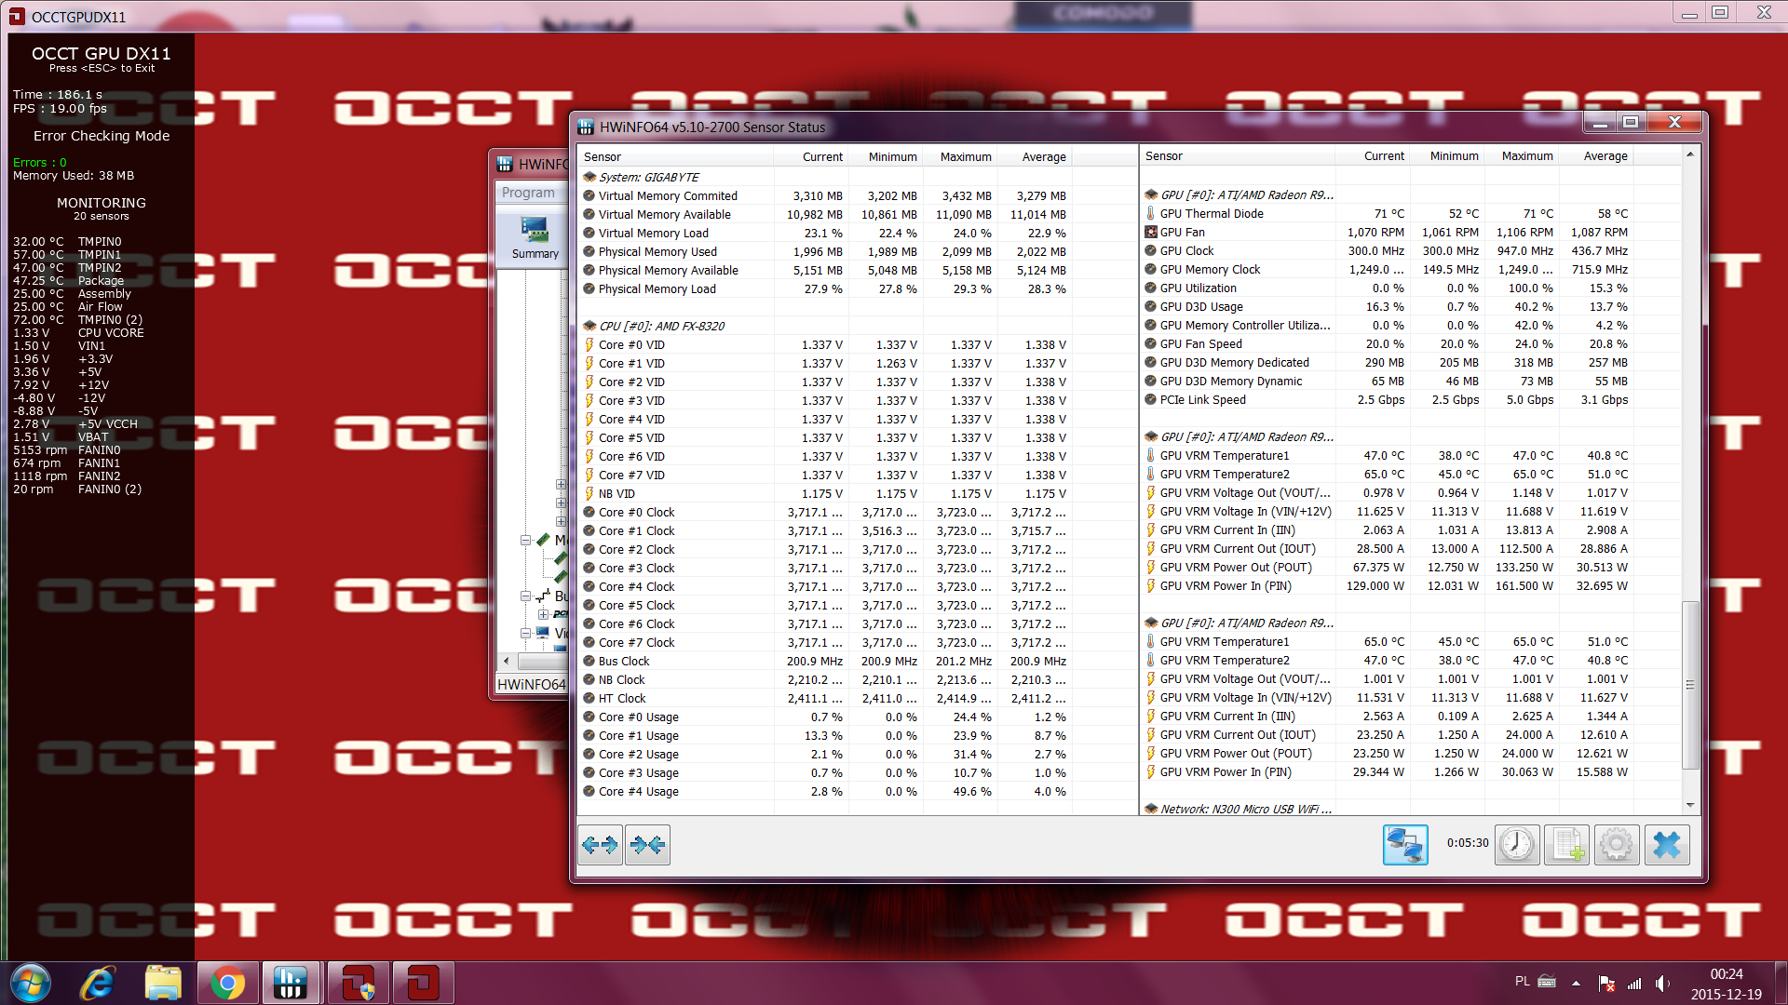Collapse the Video node in HWiNFO tree
Viewport: 1788px width, 1005px height.
tap(526, 634)
